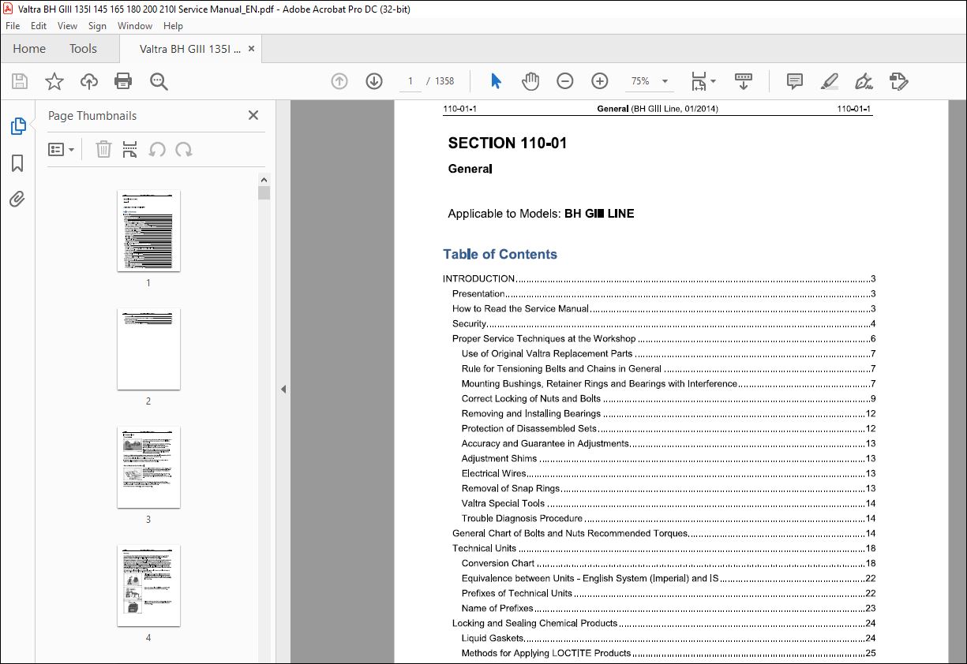The width and height of the screenshot is (967, 664).
Task: Zoom in with the plus button
Action: pyautogui.click(x=599, y=81)
